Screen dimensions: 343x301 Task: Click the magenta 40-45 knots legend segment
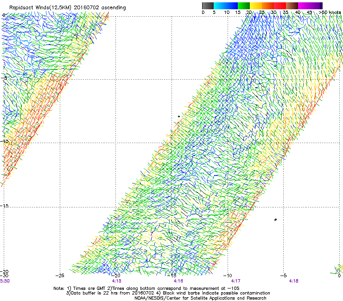pos(304,6)
